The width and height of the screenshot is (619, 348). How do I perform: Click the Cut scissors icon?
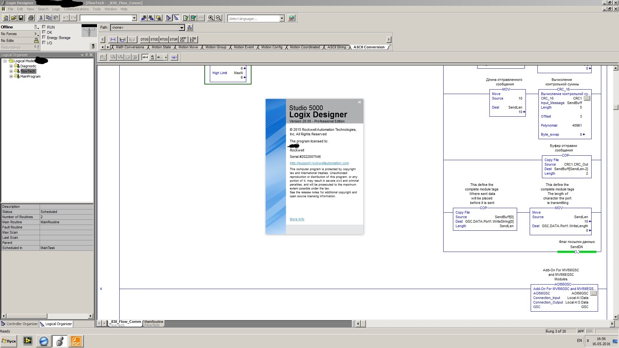[41, 18]
